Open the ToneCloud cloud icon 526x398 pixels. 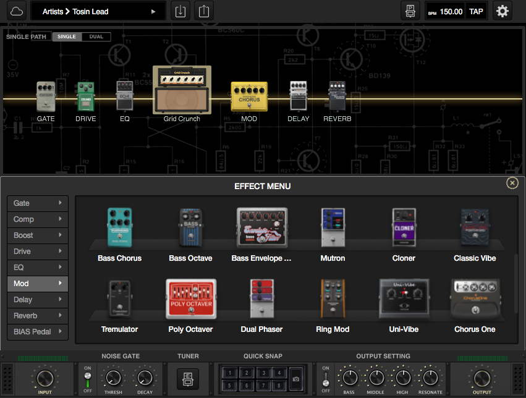(x=17, y=11)
